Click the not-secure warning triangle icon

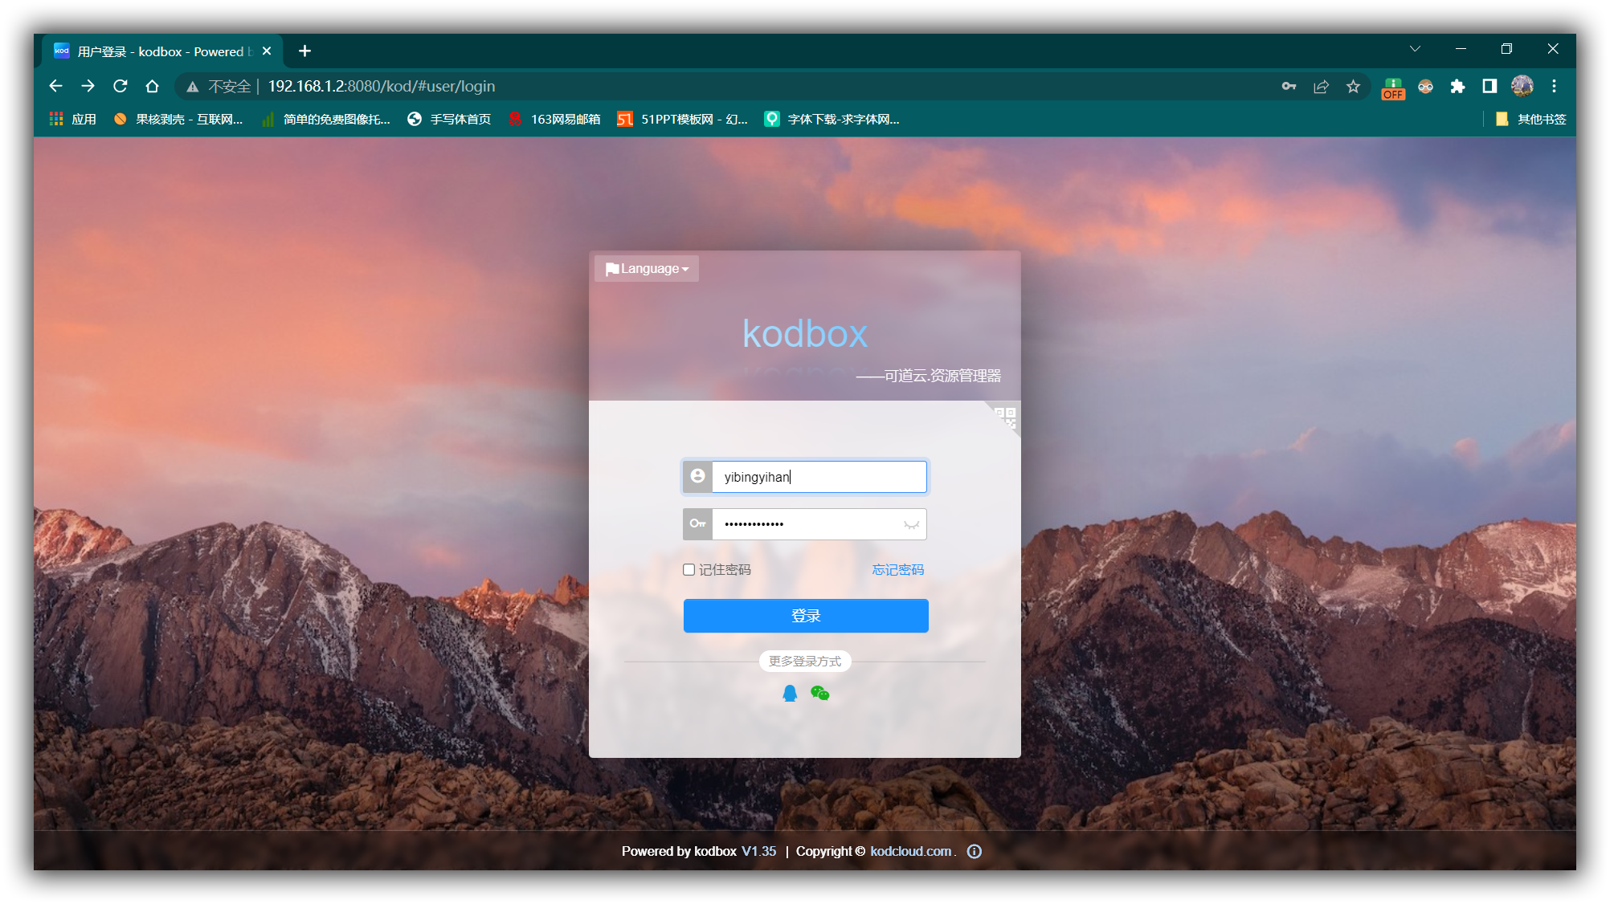[192, 87]
